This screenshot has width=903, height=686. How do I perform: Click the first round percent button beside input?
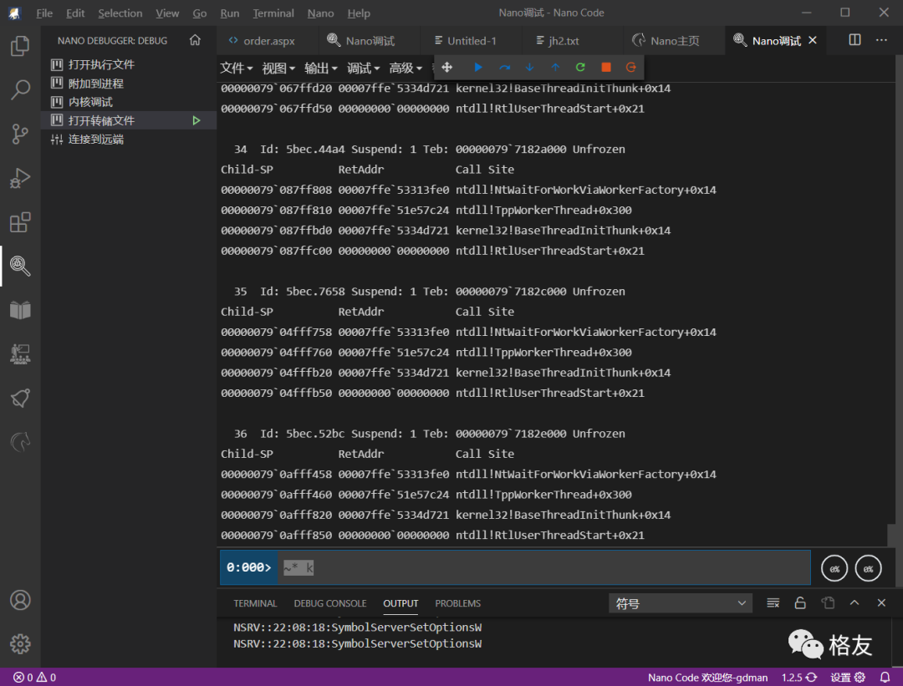pyautogui.click(x=834, y=568)
